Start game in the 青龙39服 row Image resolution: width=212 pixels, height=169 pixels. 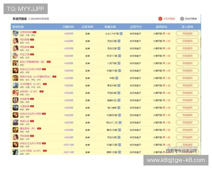[187, 85]
